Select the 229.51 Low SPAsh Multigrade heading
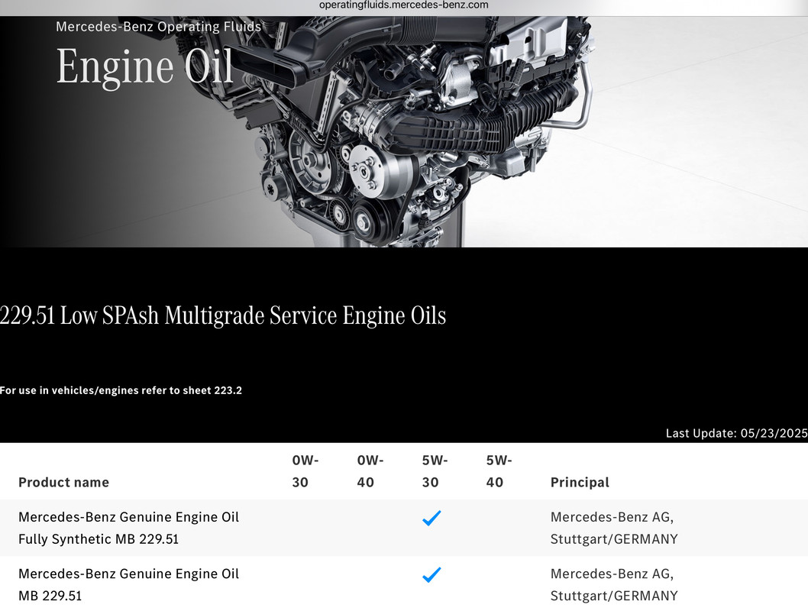Screen dimensions: 808x611 (x=222, y=315)
